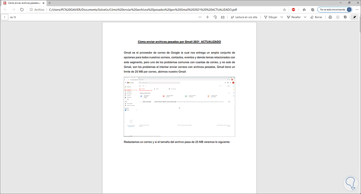Expand the Dibujar options dropdown

[x=282, y=17]
